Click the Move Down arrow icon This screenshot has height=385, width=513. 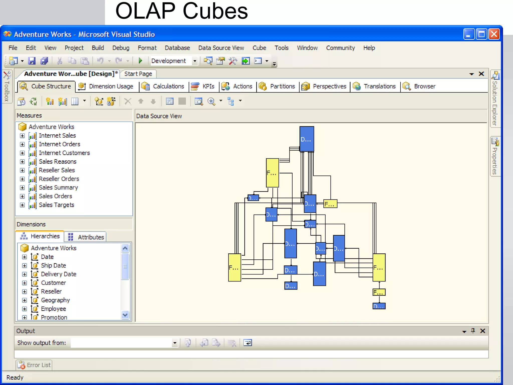point(153,101)
